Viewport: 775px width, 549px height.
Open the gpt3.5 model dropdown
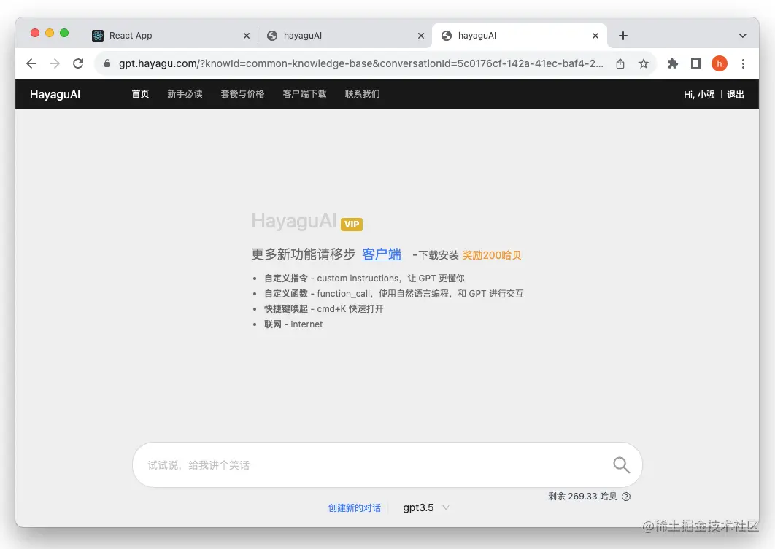(425, 507)
